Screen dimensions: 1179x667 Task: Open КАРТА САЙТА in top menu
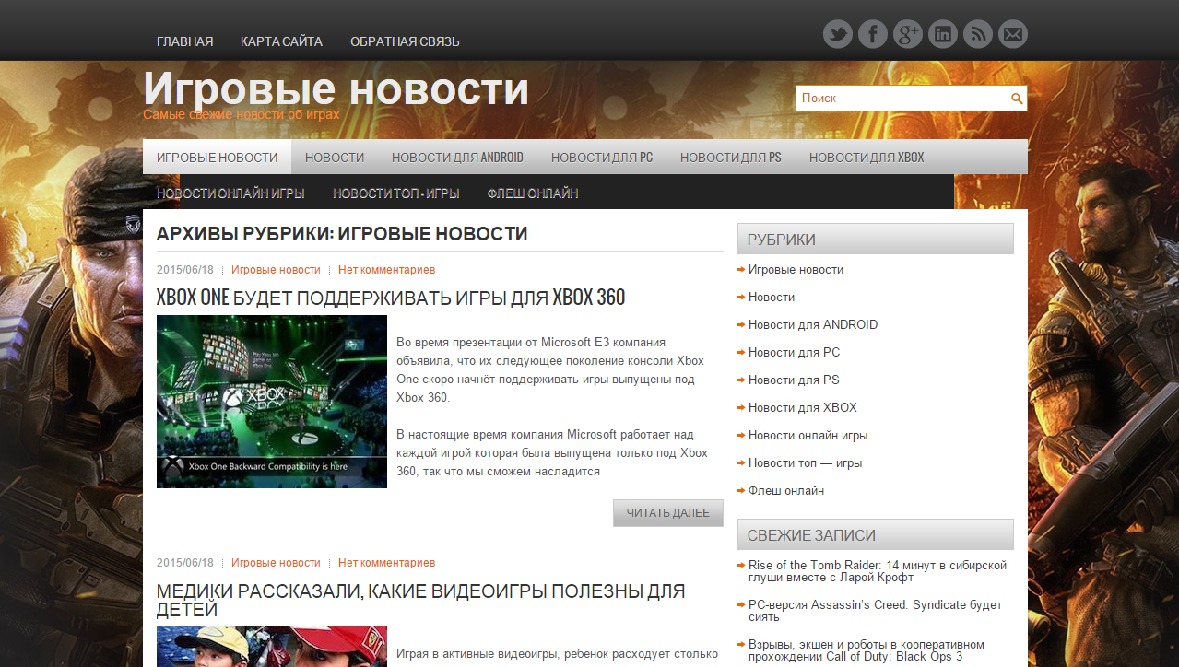coord(281,41)
